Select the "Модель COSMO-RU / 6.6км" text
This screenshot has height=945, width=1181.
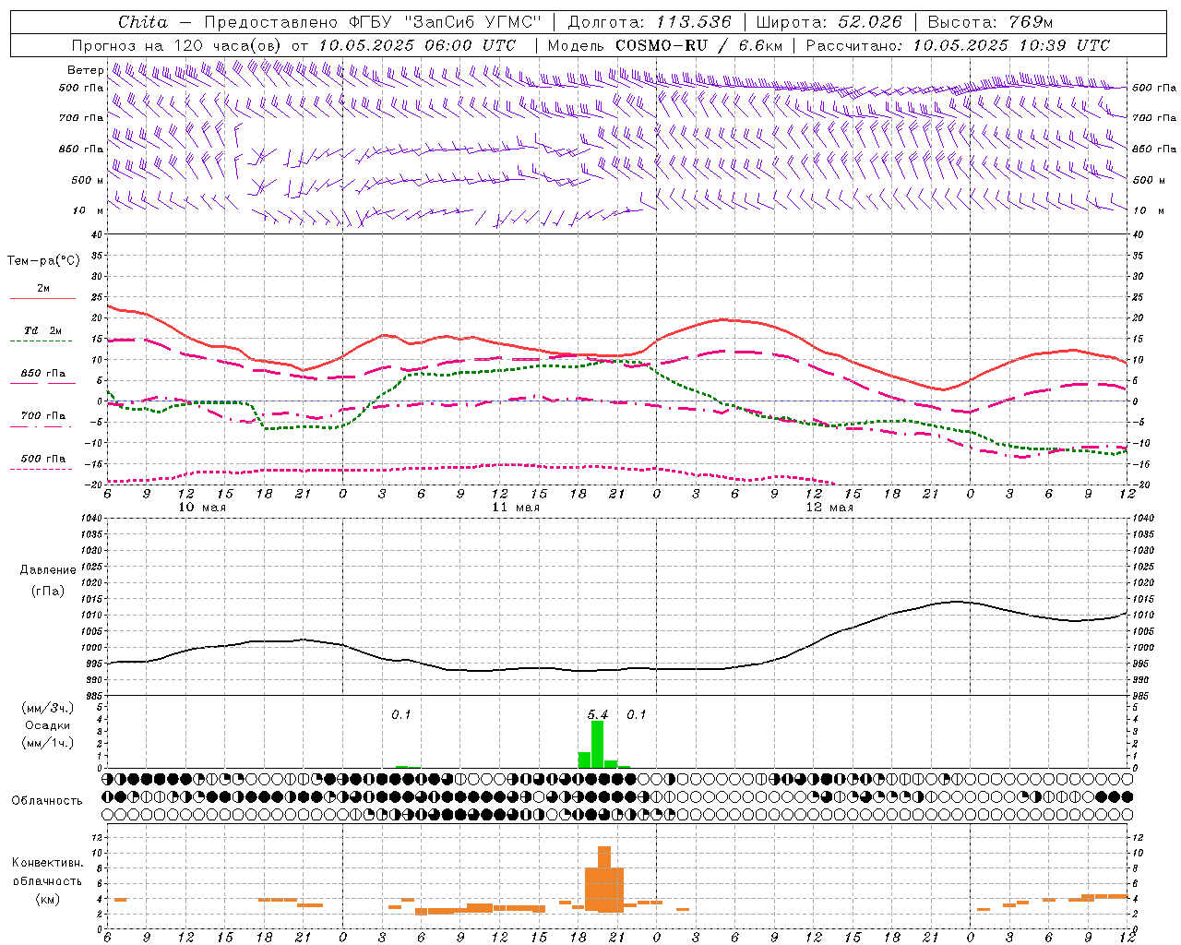point(664,45)
